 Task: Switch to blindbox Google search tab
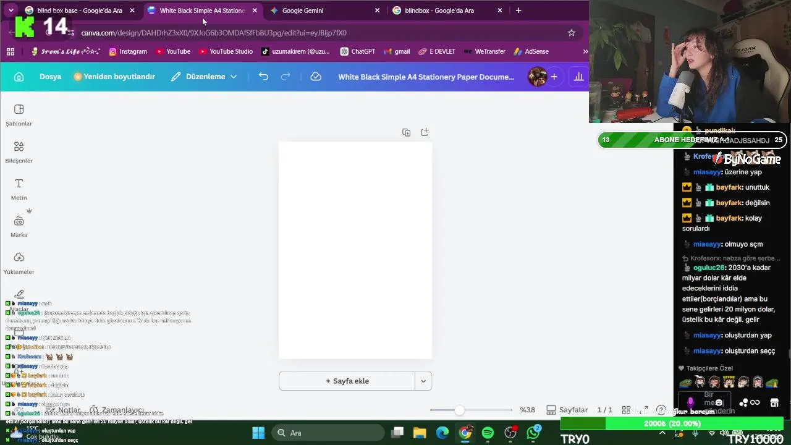click(446, 11)
